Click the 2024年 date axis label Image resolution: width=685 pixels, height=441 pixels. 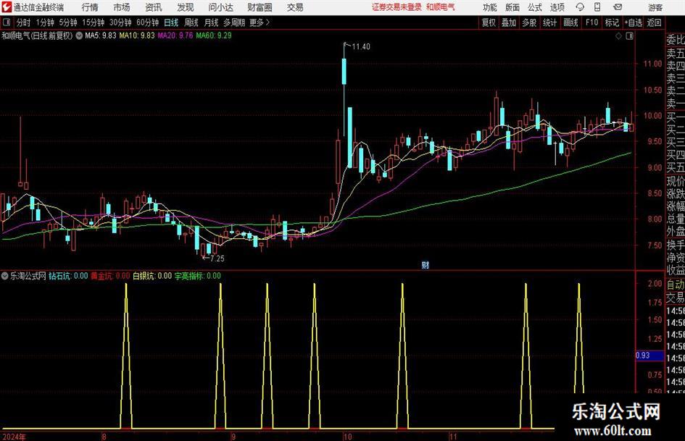(x=14, y=437)
